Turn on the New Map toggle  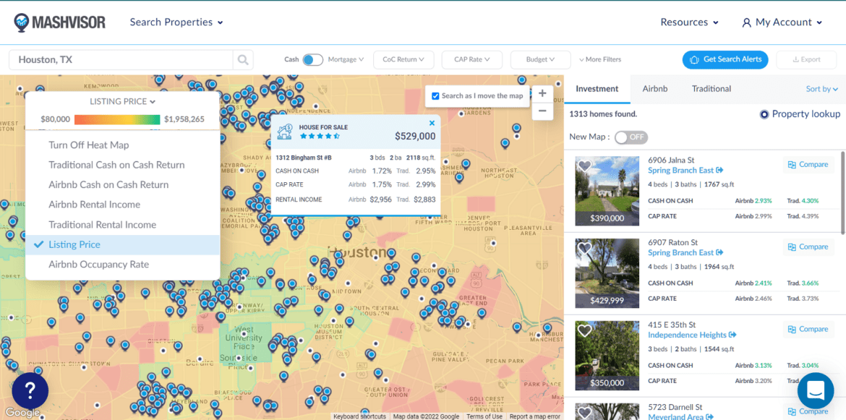click(630, 137)
